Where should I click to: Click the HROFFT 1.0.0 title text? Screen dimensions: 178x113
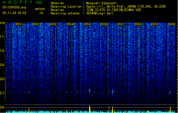[x=22, y=2]
